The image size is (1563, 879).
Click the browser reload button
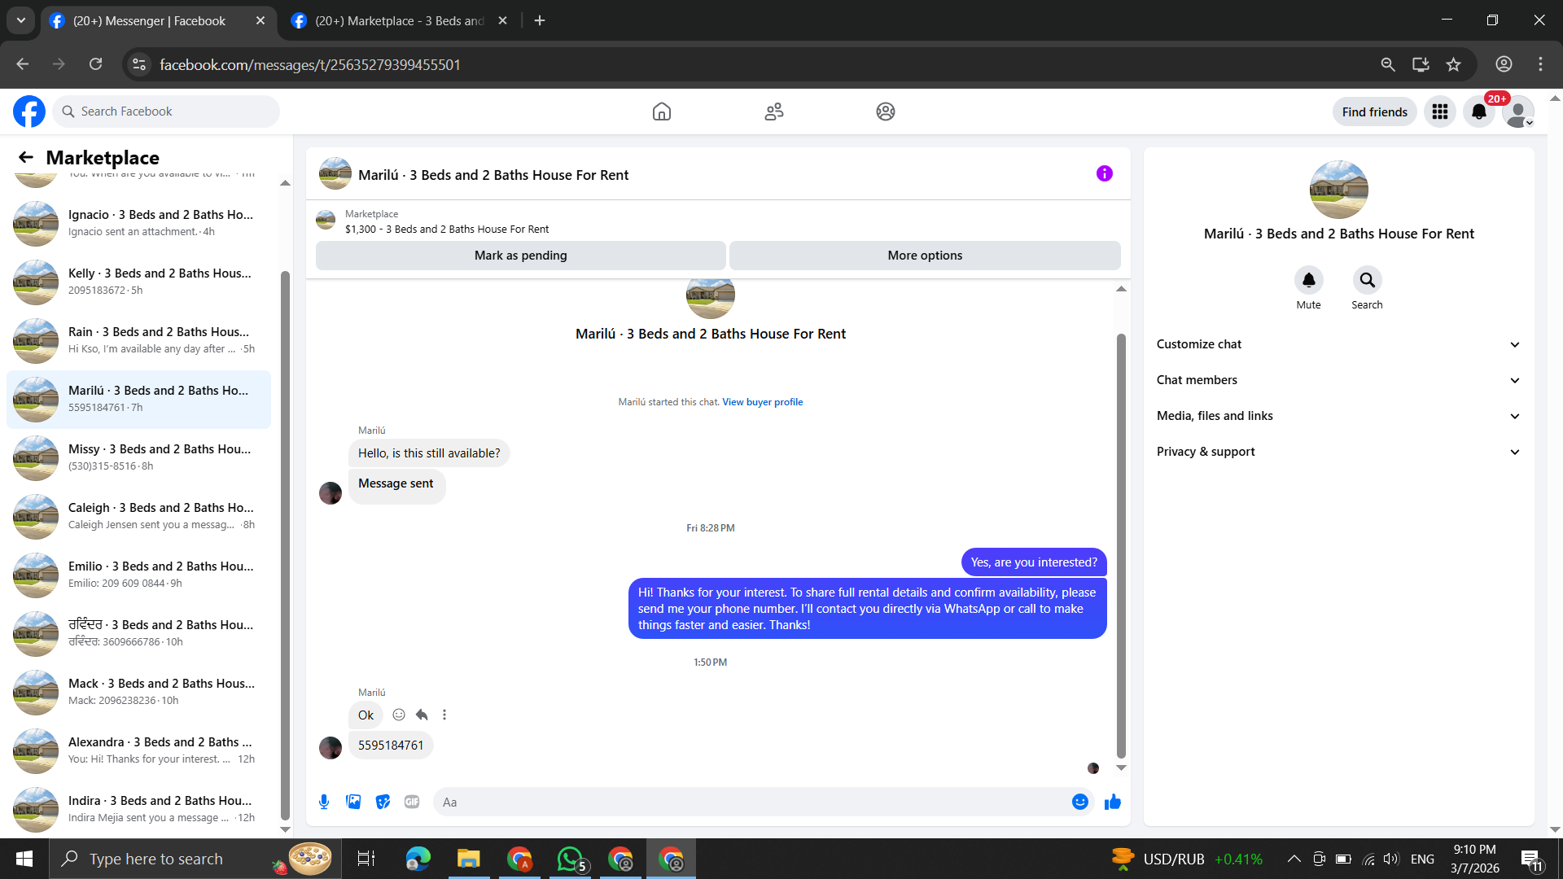pyautogui.click(x=96, y=64)
